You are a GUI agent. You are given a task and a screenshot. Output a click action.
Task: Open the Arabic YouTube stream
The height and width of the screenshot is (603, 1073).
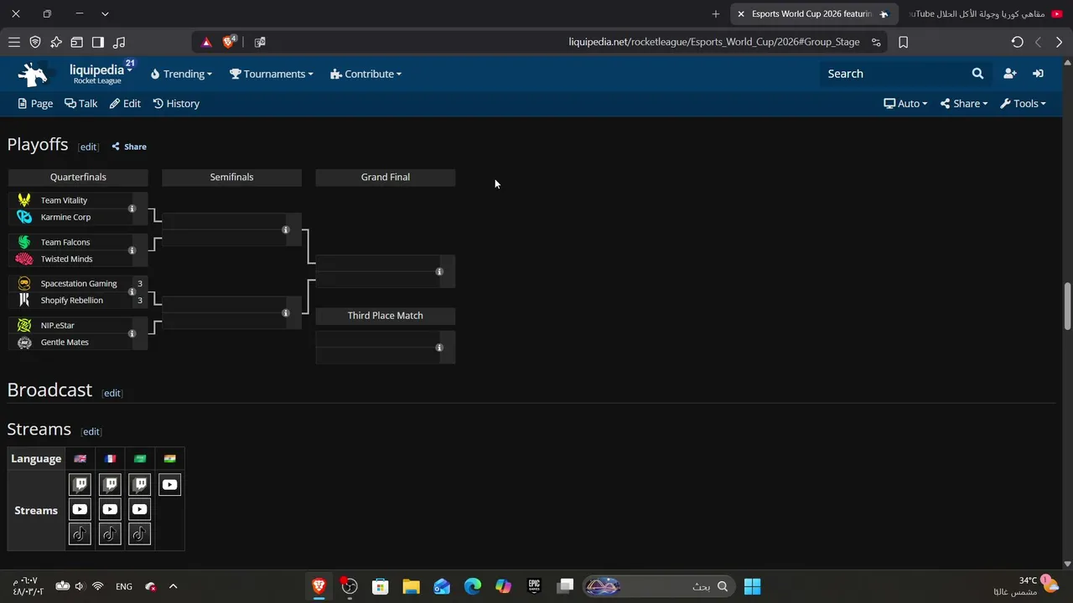[x=140, y=509]
